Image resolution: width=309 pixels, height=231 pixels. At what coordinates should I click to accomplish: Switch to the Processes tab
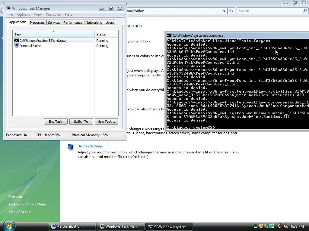pyautogui.click(x=37, y=23)
